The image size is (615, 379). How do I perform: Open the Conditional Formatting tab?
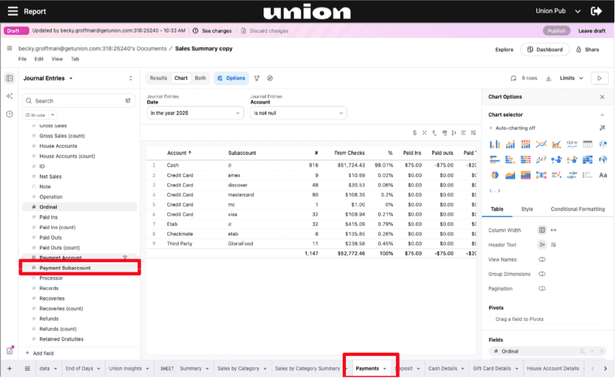(x=577, y=209)
